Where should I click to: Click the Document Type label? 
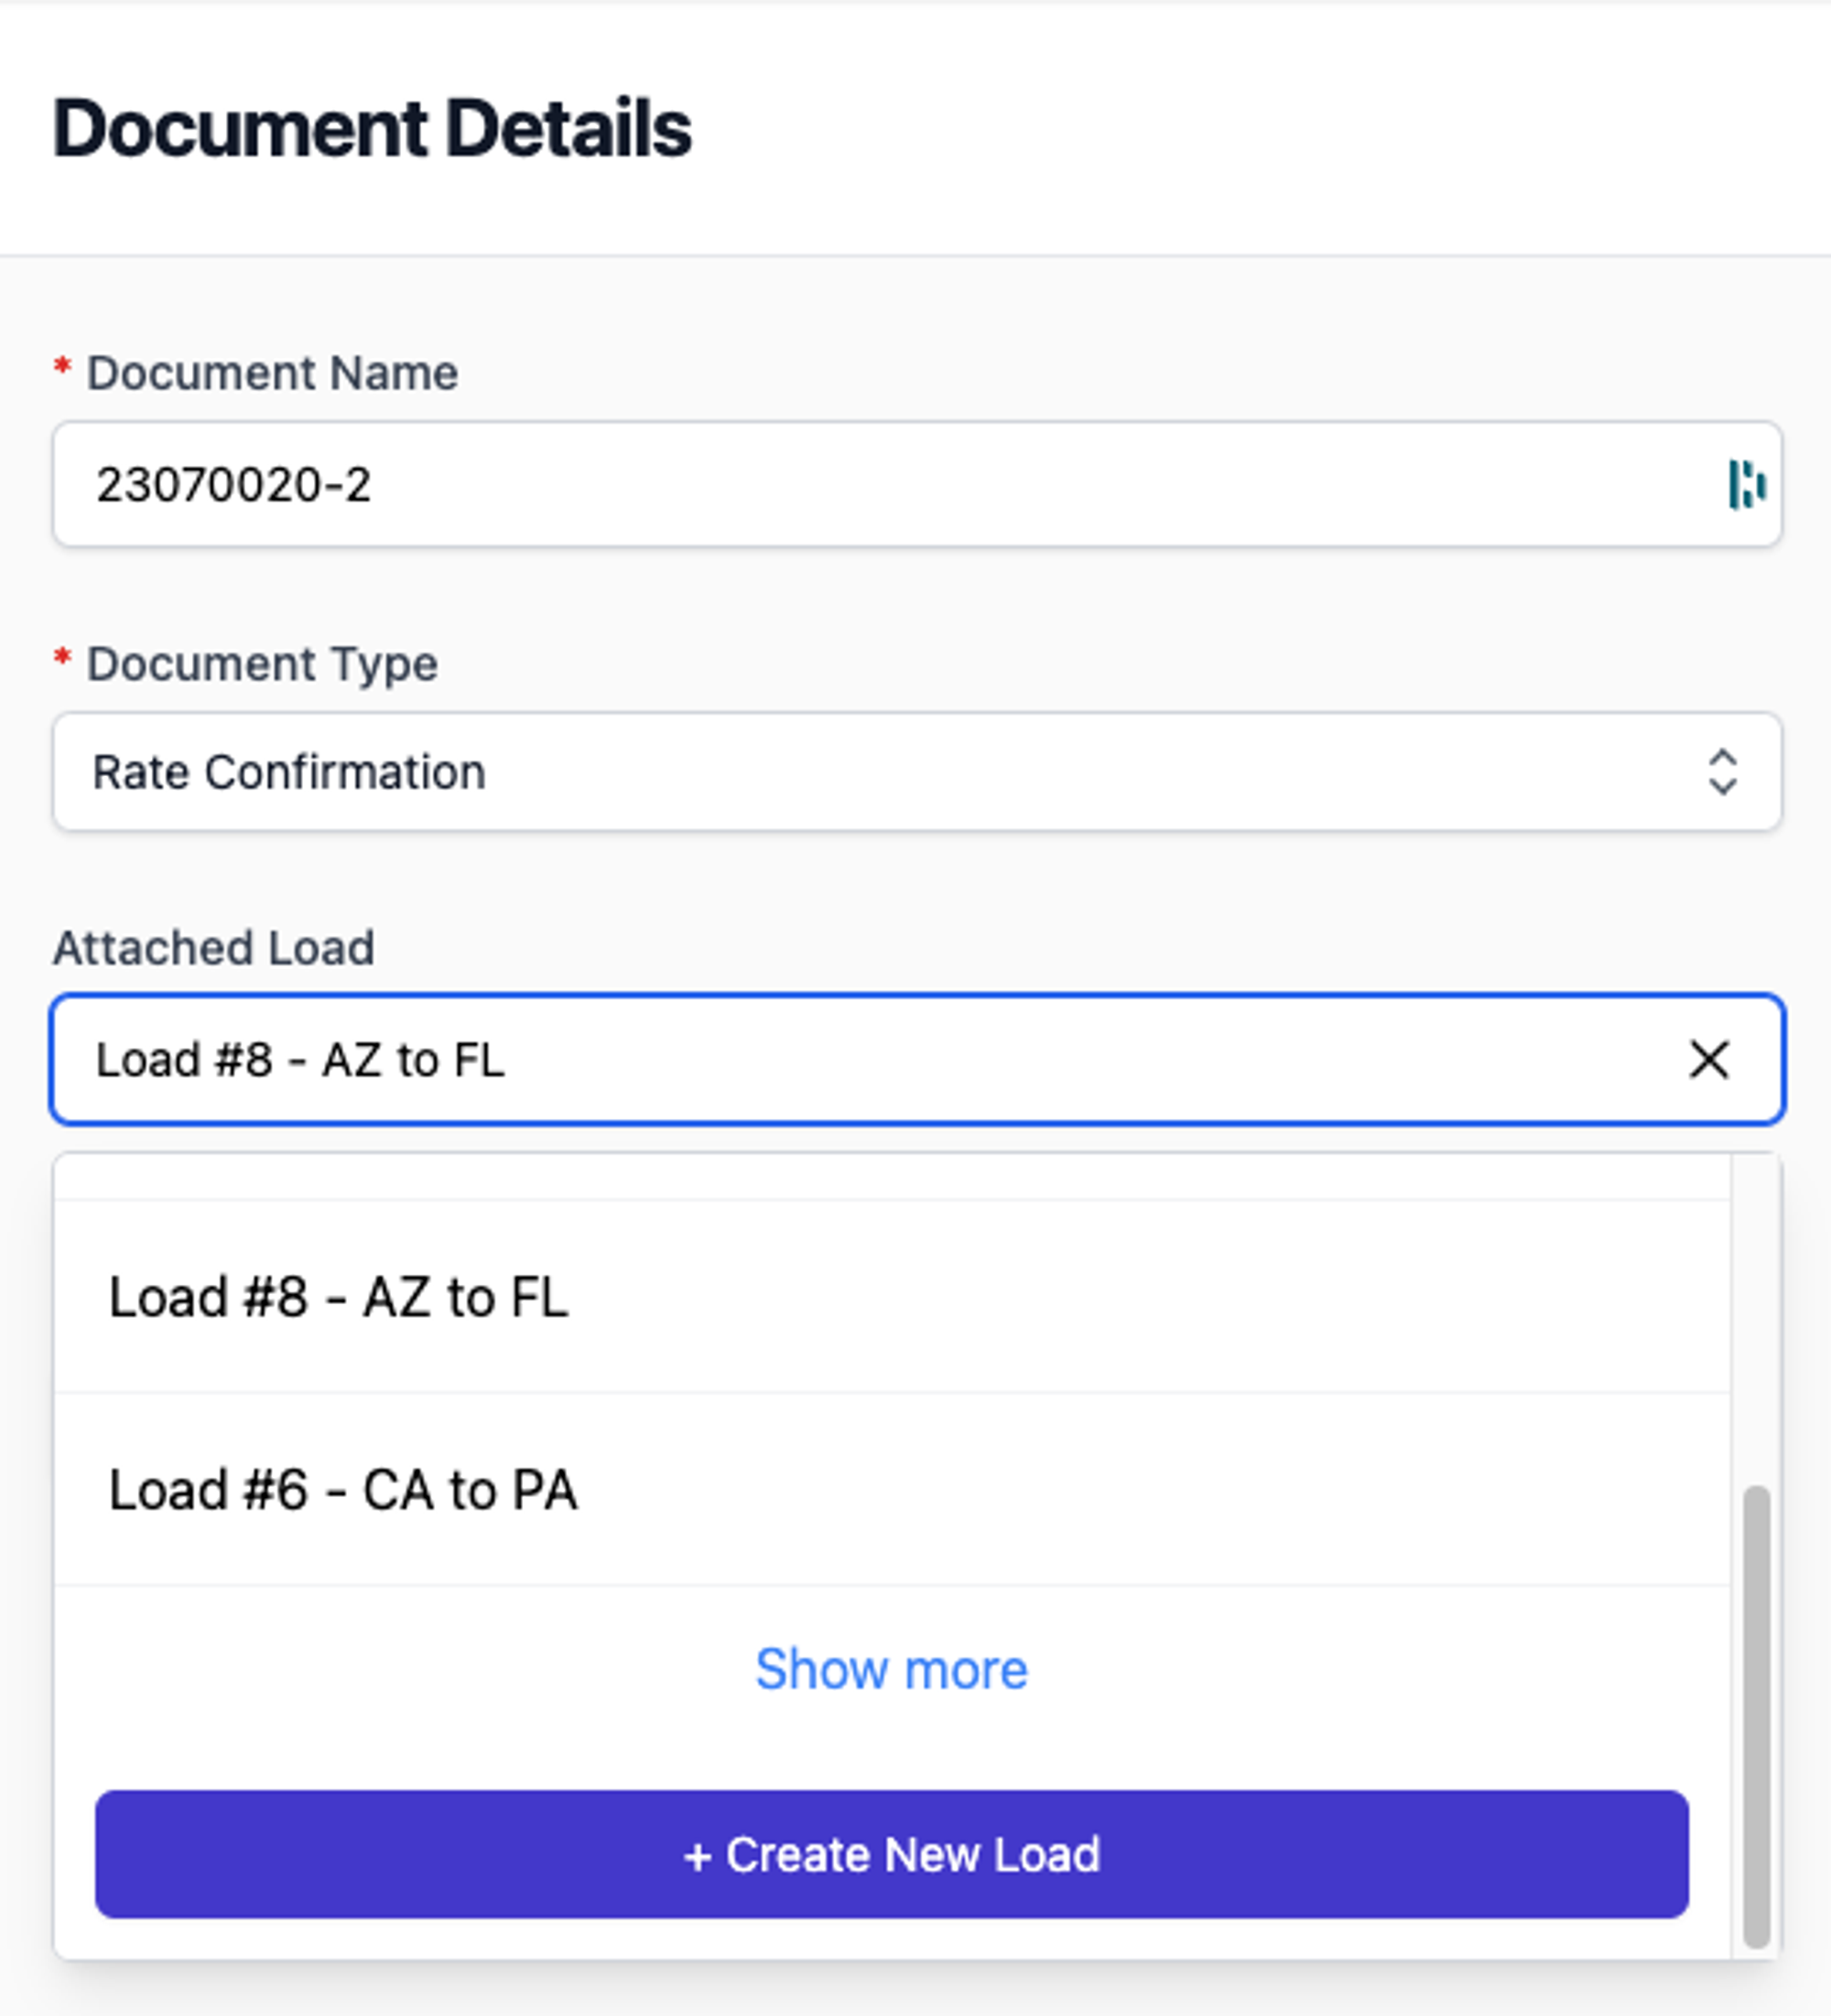pyautogui.click(x=262, y=664)
